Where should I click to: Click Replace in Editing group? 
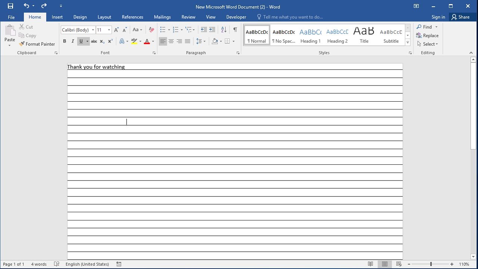[x=427, y=35]
